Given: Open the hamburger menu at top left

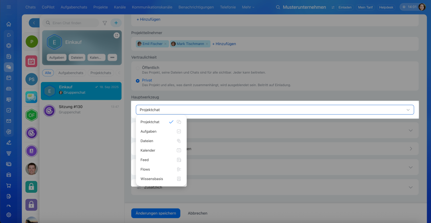Looking at the screenshot, I should click(x=9, y=7).
